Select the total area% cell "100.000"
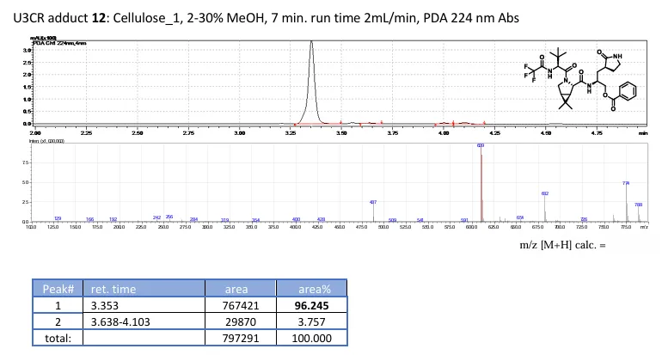Image resolution: width=662 pixels, height=355 pixels. click(x=312, y=338)
